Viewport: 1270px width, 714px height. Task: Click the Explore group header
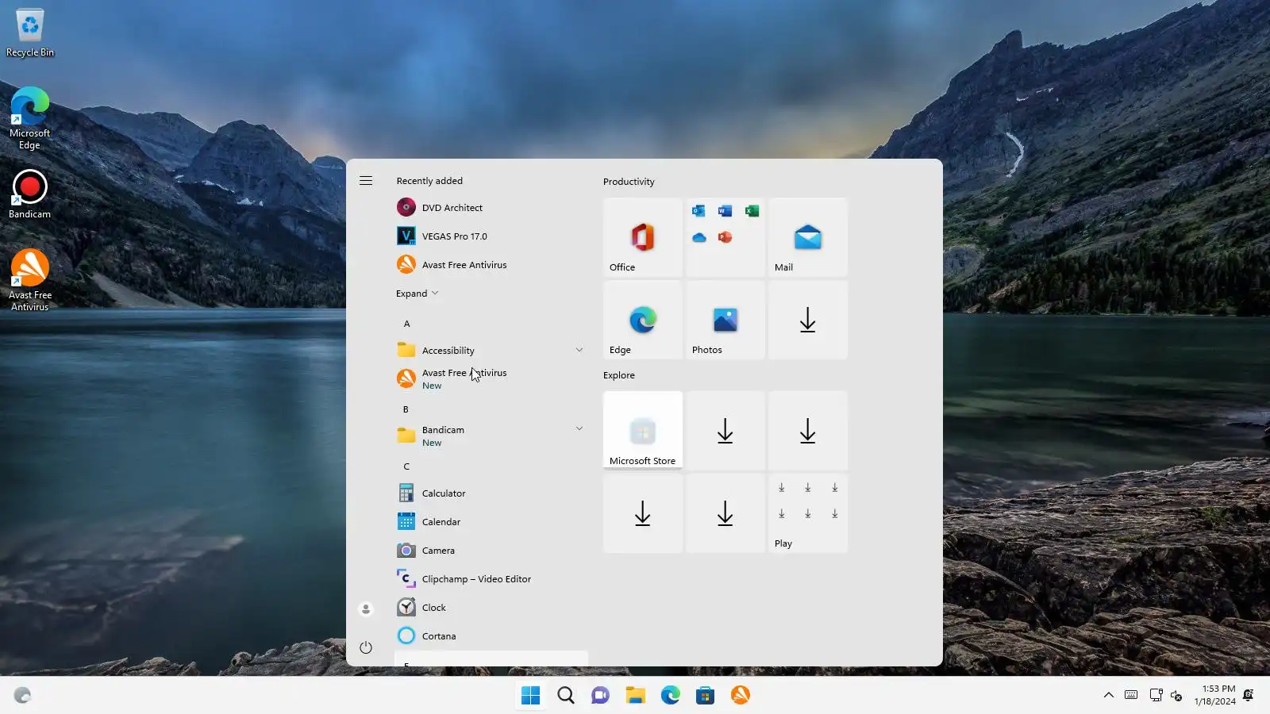click(x=619, y=375)
